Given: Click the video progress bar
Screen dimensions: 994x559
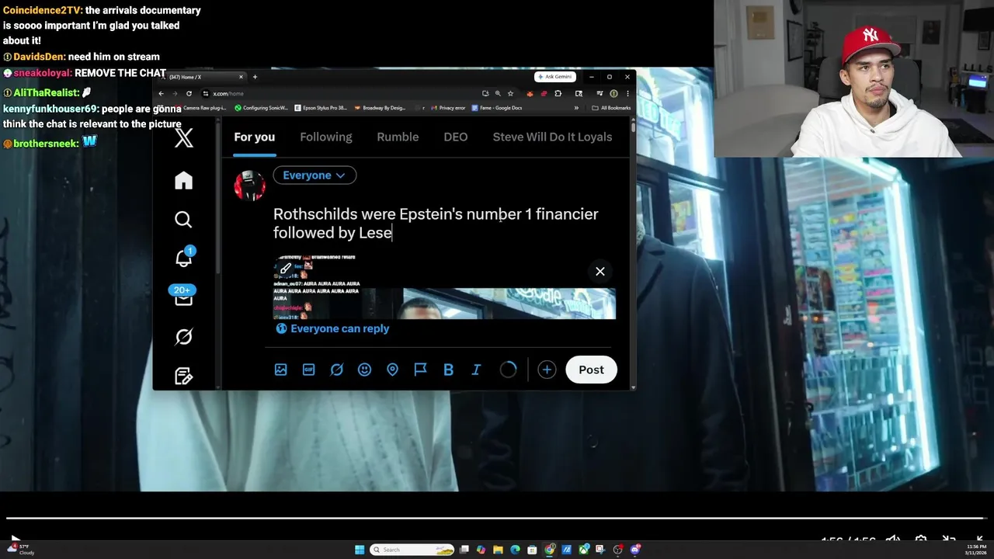Looking at the screenshot, I should click(x=497, y=518).
